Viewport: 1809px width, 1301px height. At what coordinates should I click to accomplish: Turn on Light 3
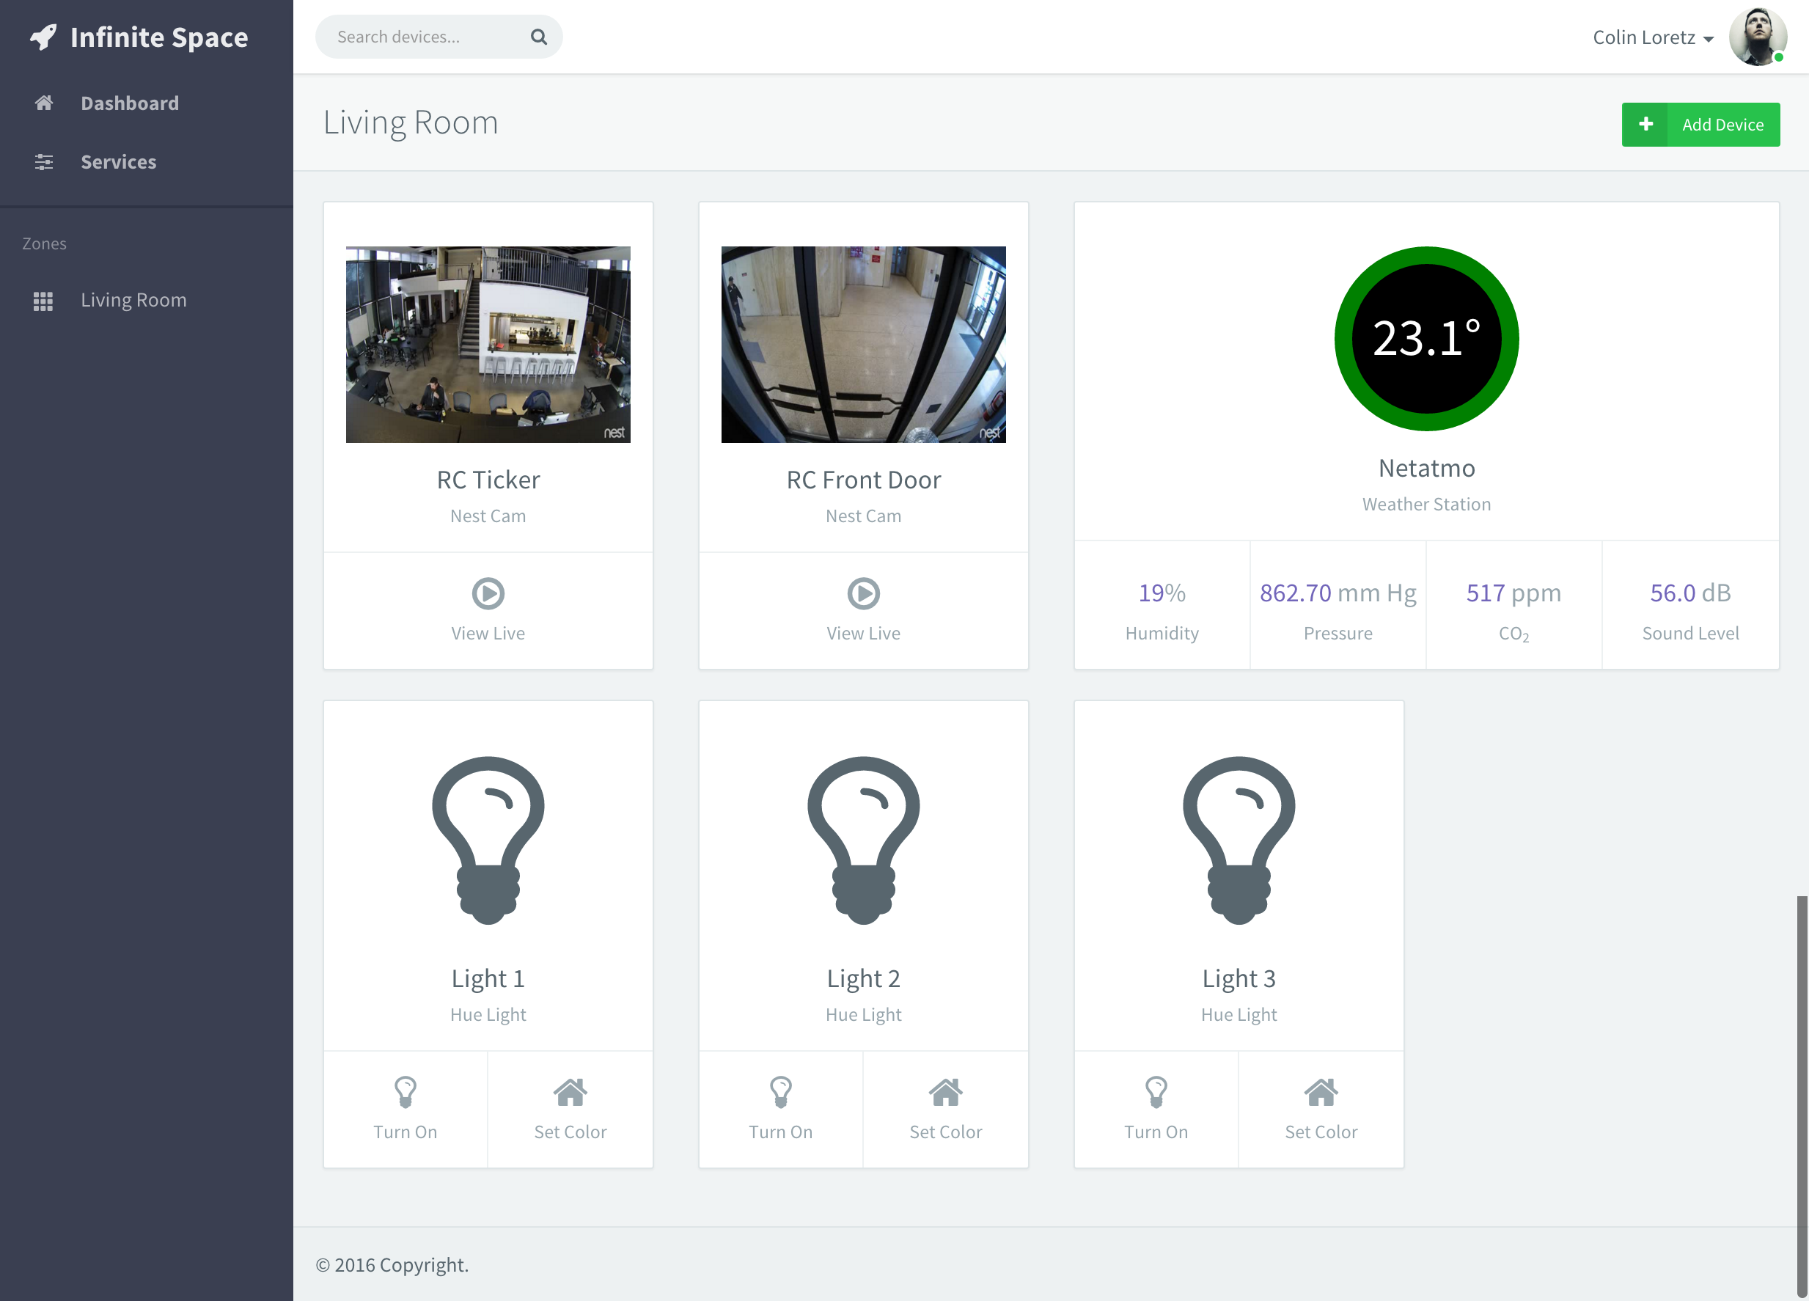(1156, 1109)
